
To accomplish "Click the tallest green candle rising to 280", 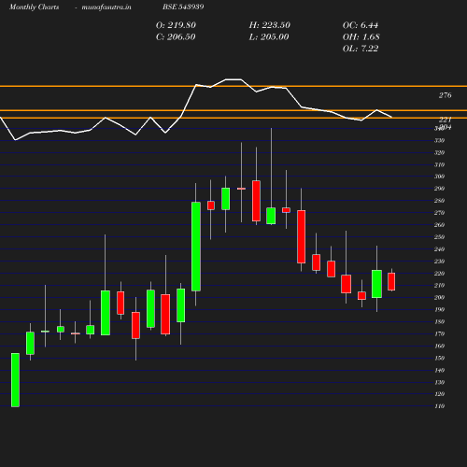I will click(x=196, y=247).
